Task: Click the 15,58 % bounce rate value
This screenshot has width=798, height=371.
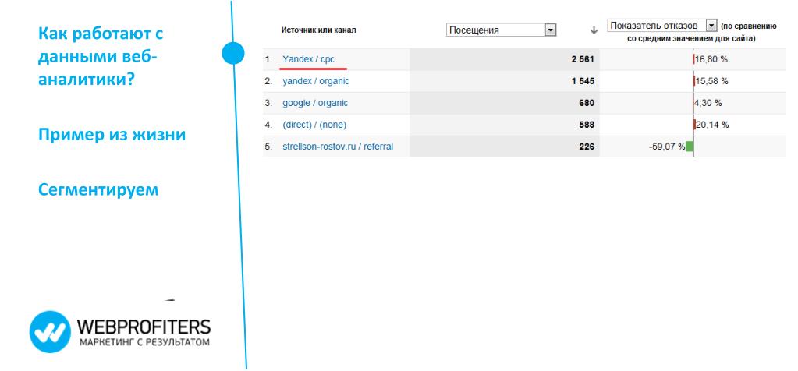Action: pyautogui.click(x=711, y=81)
